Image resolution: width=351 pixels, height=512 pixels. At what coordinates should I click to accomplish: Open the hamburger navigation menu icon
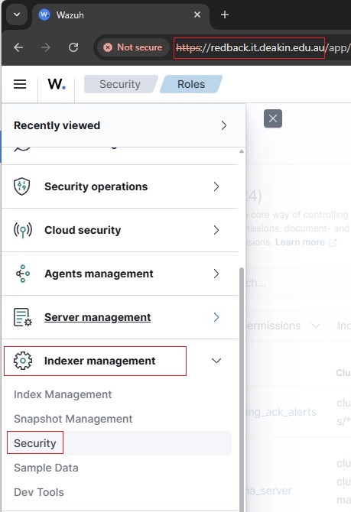click(20, 84)
